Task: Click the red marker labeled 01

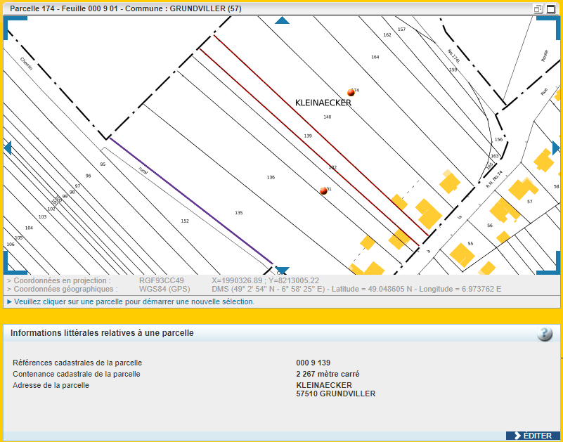Action: 323,190
